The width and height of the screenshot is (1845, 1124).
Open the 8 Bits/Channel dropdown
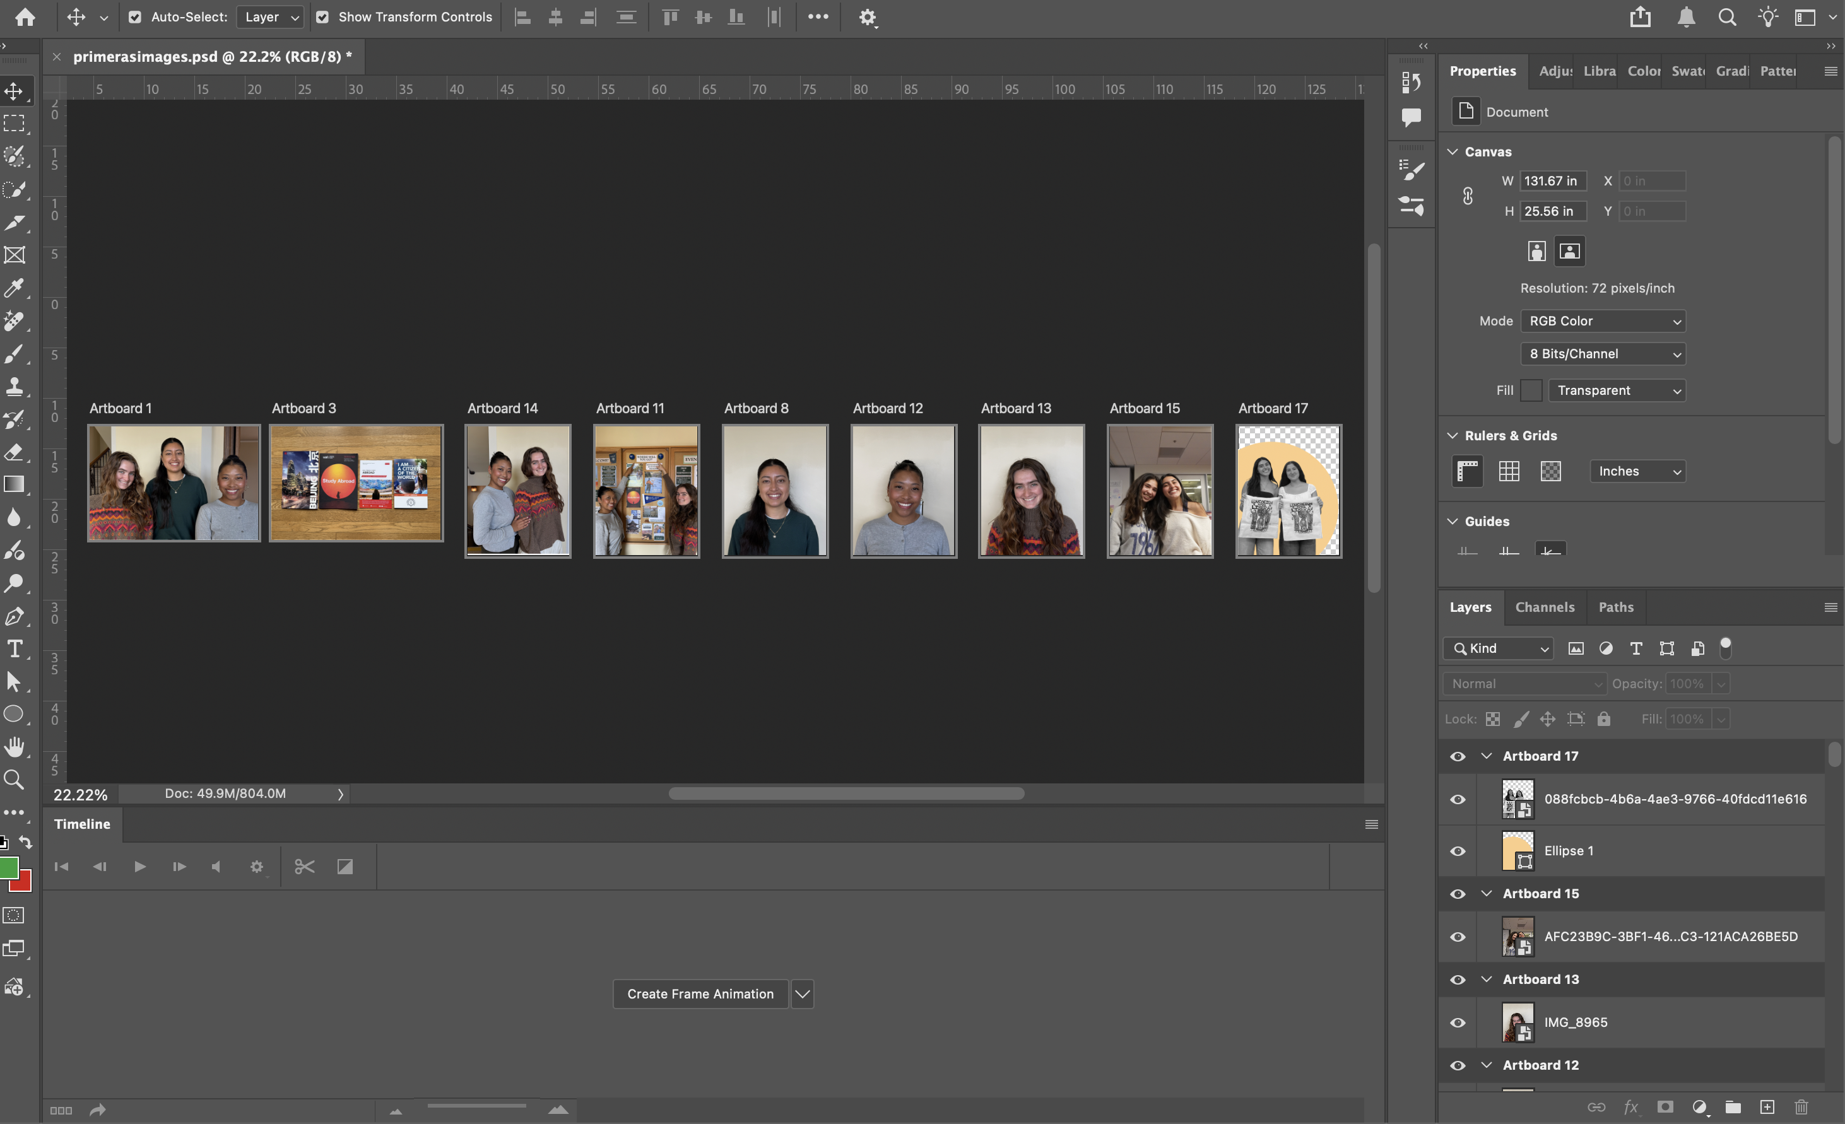tap(1603, 354)
